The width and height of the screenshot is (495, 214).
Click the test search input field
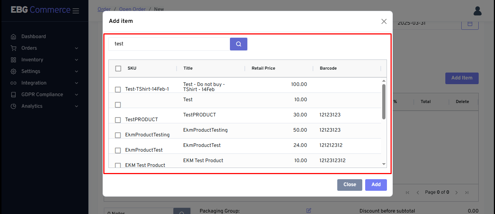point(169,44)
